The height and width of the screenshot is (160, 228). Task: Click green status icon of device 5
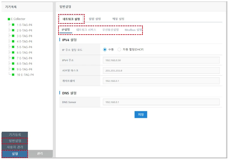13,47
